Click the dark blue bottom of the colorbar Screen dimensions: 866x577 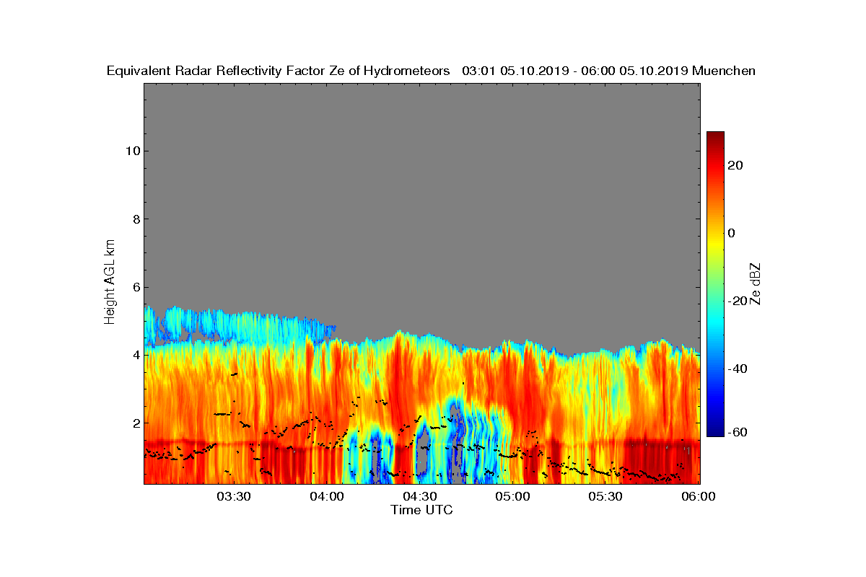click(x=715, y=432)
